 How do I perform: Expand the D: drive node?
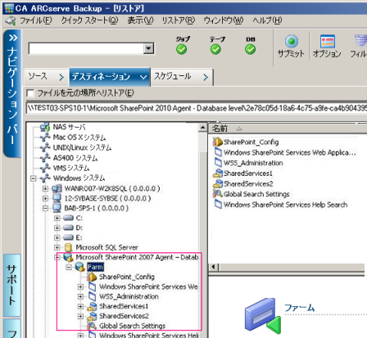[x=57, y=228]
